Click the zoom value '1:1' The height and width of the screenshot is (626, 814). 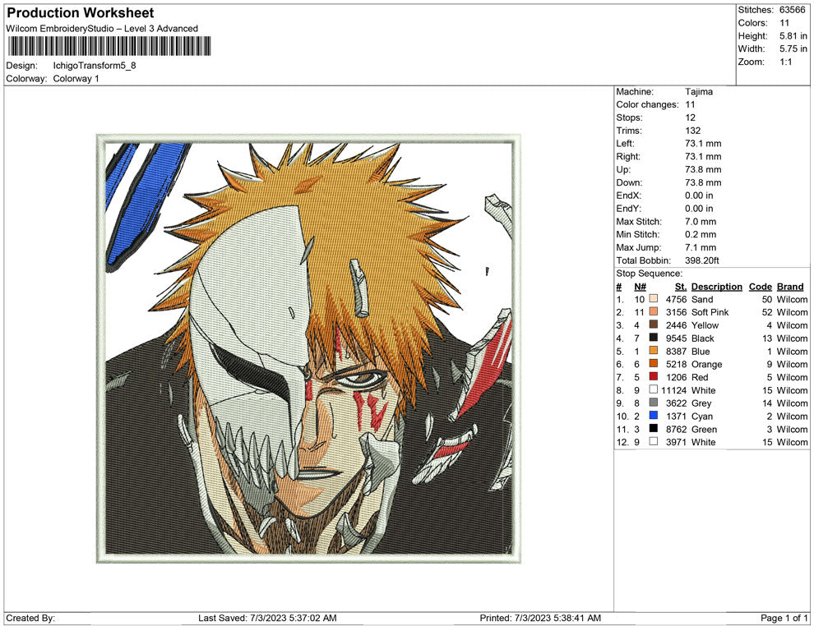click(785, 62)
